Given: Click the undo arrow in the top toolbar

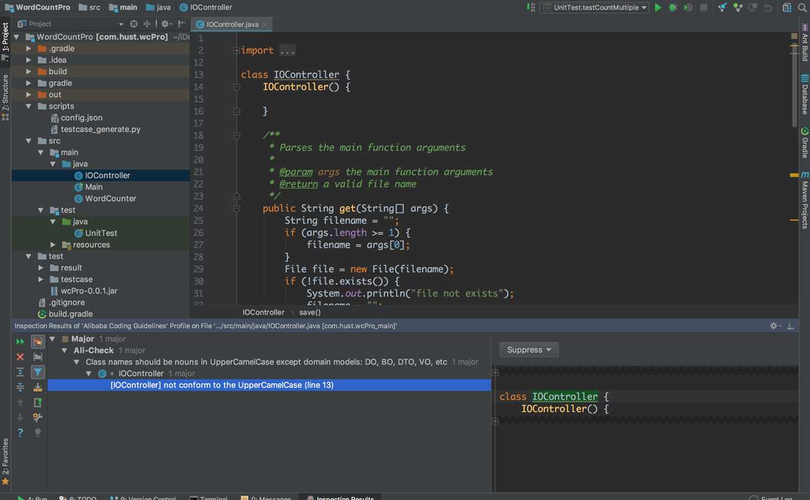Looking at the screenshot, I should coord(768,7).
